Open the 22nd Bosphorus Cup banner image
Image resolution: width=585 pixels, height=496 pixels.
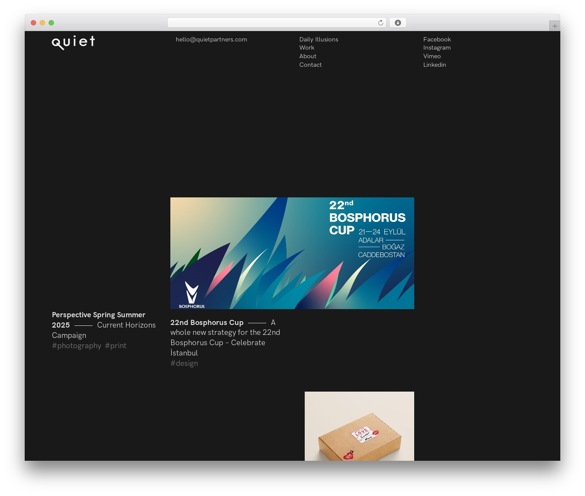click(x=292, y=253)
